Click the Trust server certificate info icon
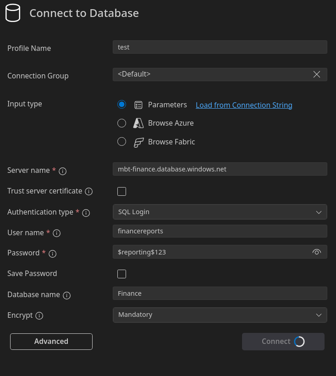 (x=89, y=191)
